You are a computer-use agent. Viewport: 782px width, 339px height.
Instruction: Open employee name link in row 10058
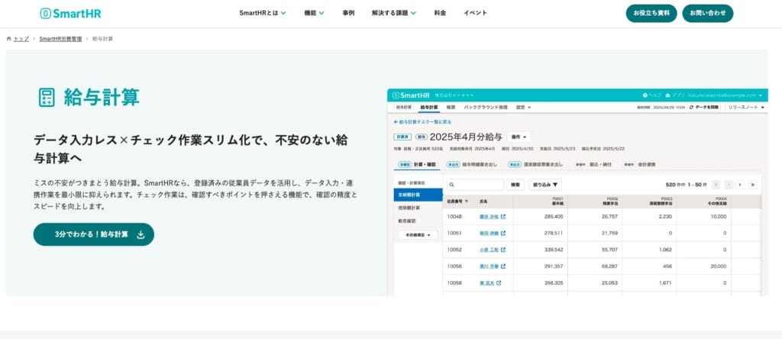click(485, 282)
